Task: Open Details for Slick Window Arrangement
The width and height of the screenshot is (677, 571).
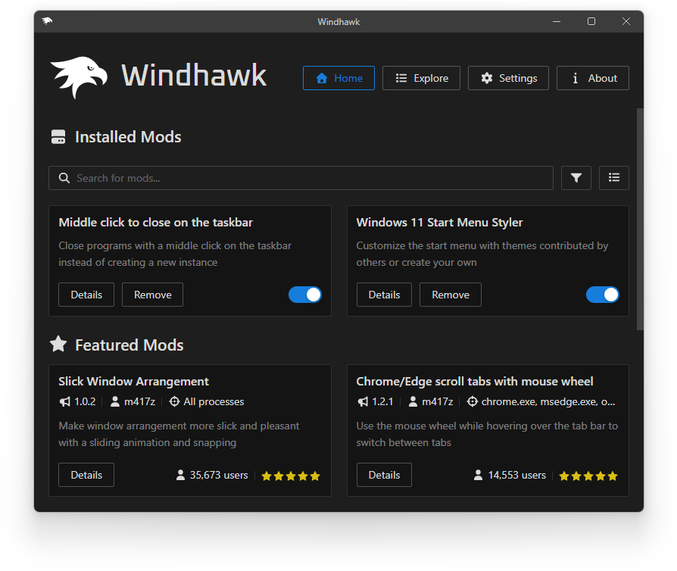Action: click(86, 475)
